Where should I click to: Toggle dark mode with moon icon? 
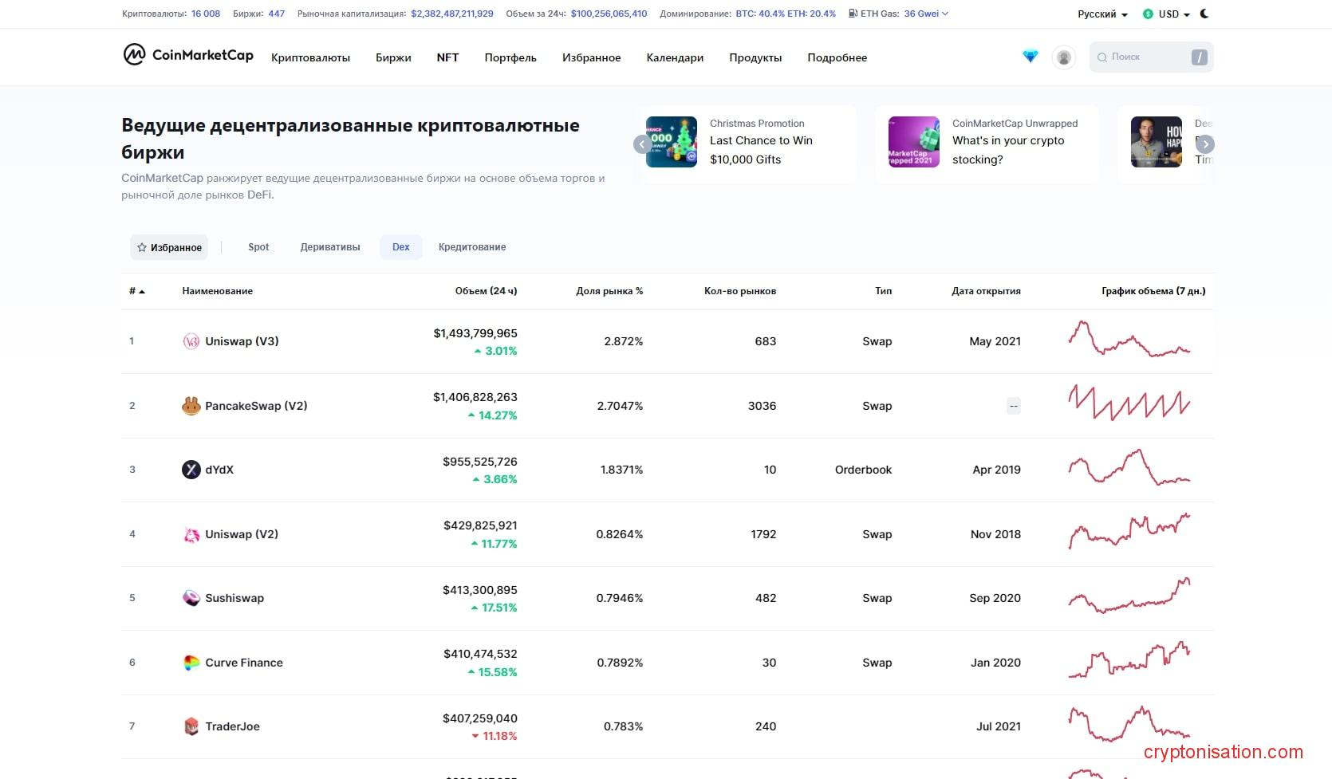pos(1204,14)
